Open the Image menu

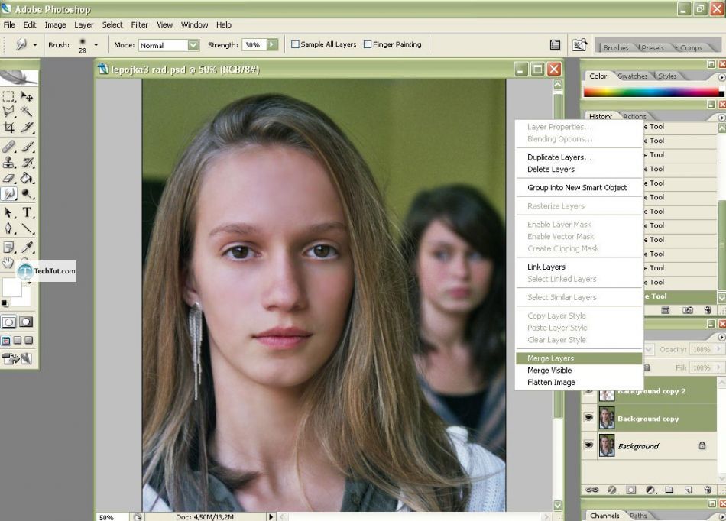55,25
